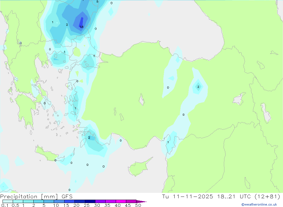Click the '15' legend scale label

coord(66,205)
